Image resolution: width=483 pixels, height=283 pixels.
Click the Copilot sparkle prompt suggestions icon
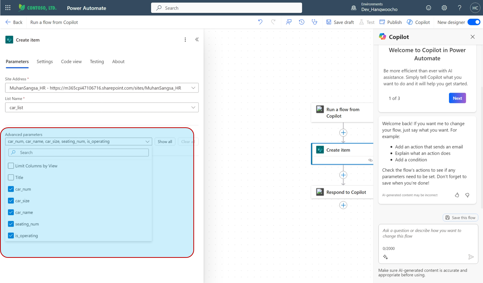(x=385, y=257)
